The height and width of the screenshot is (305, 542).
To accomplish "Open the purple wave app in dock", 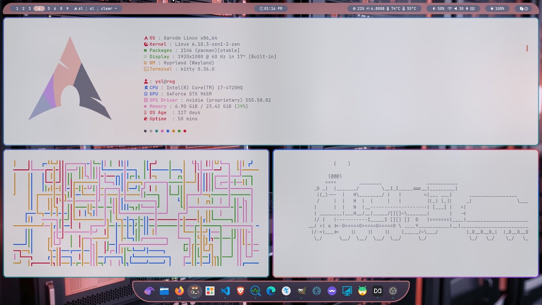I will coord(332,291).
